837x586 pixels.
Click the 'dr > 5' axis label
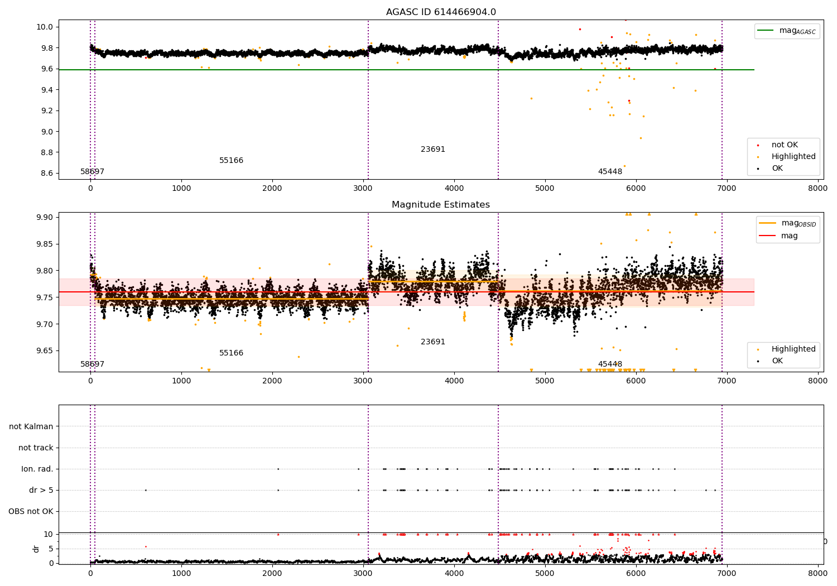point(41,491)
